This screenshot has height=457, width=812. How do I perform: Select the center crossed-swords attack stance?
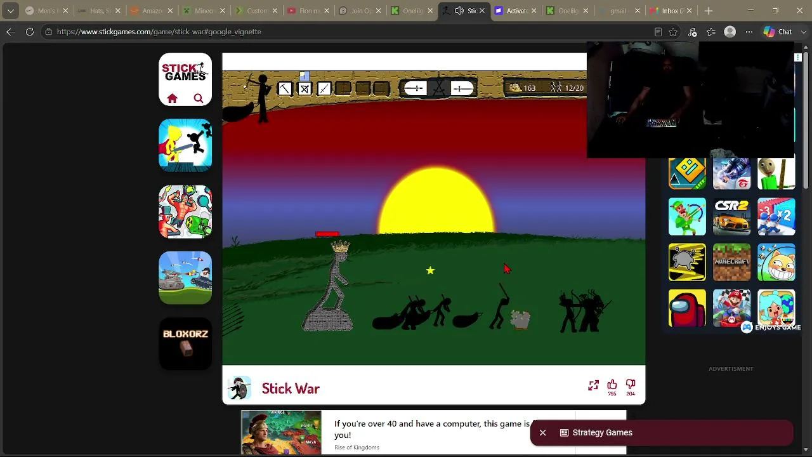[x=439, y=88]
